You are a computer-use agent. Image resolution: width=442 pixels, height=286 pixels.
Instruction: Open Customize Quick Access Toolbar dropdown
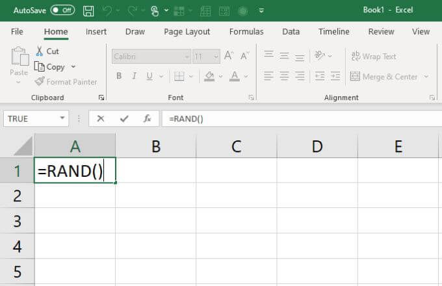[x=261, y=11]
